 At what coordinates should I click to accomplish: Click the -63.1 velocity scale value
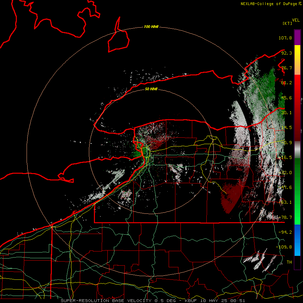tap(285, 202)
